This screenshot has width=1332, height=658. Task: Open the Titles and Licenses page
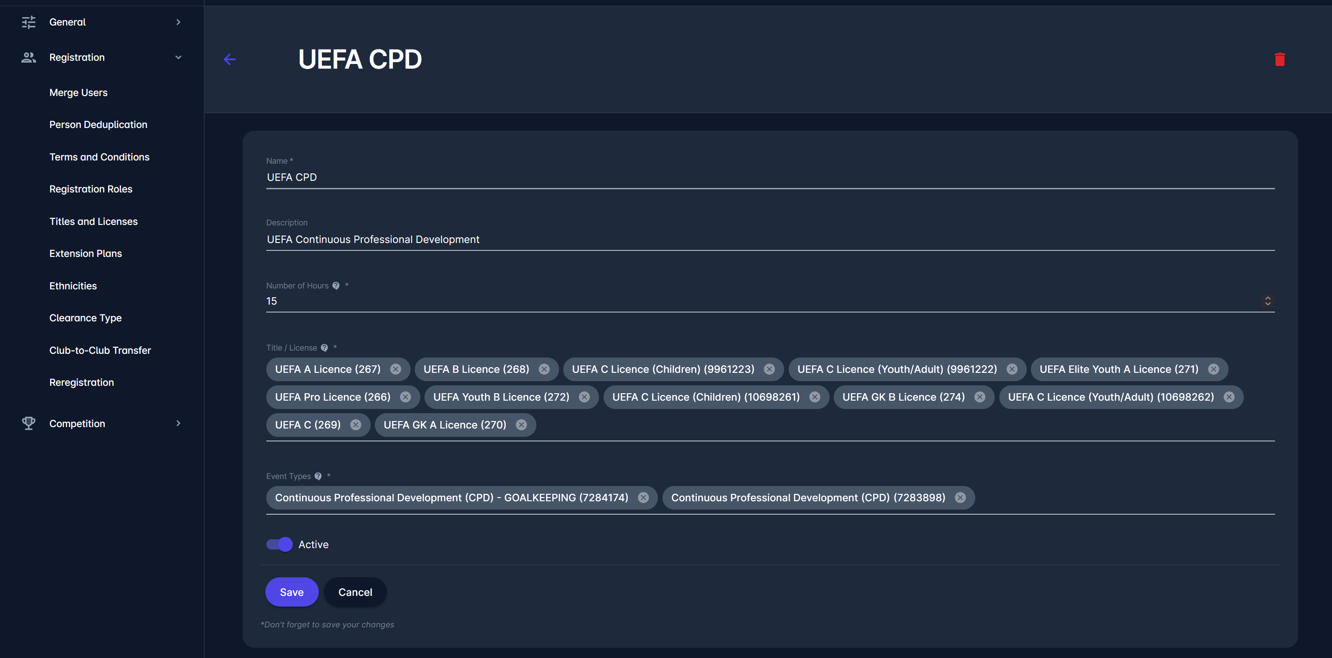click(x=93, y=221)
